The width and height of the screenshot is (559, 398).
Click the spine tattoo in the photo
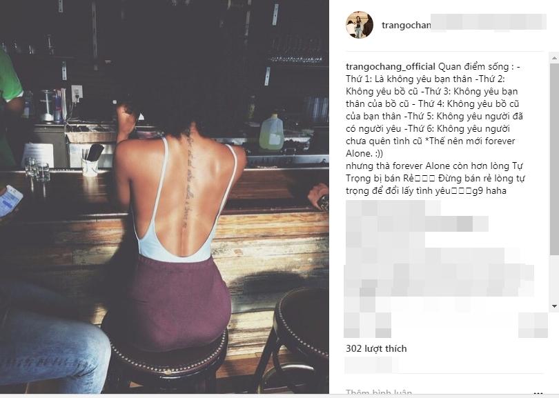(188, 181)
